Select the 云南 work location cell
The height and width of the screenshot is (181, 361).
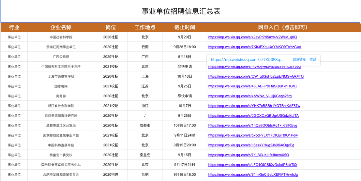tap(145, 47)
